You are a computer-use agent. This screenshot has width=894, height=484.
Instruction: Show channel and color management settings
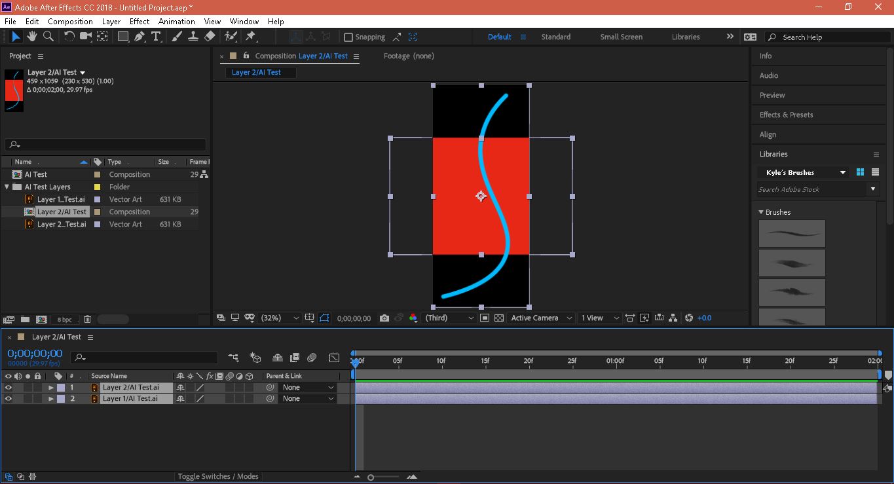413,318
